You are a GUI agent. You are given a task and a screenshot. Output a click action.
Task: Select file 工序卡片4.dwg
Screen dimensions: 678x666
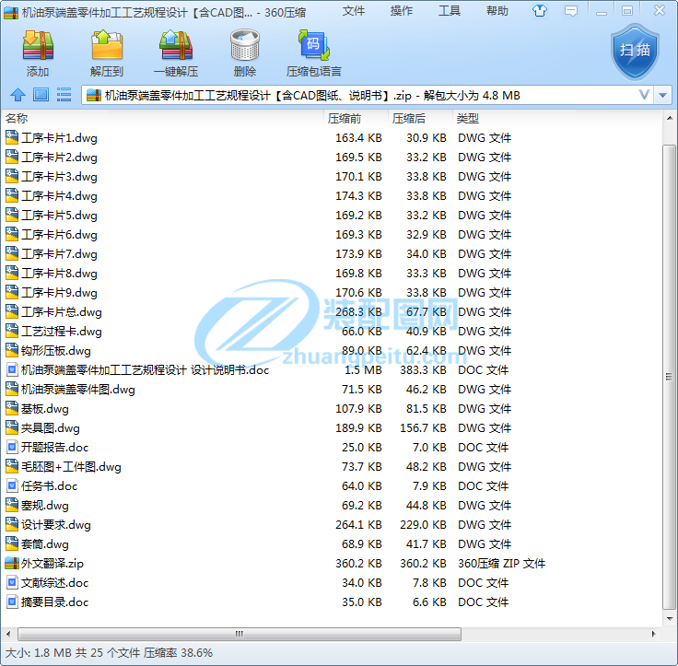(59, 196)
